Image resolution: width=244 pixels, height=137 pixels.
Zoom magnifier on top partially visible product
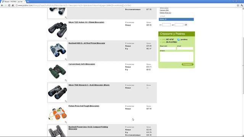66,18
